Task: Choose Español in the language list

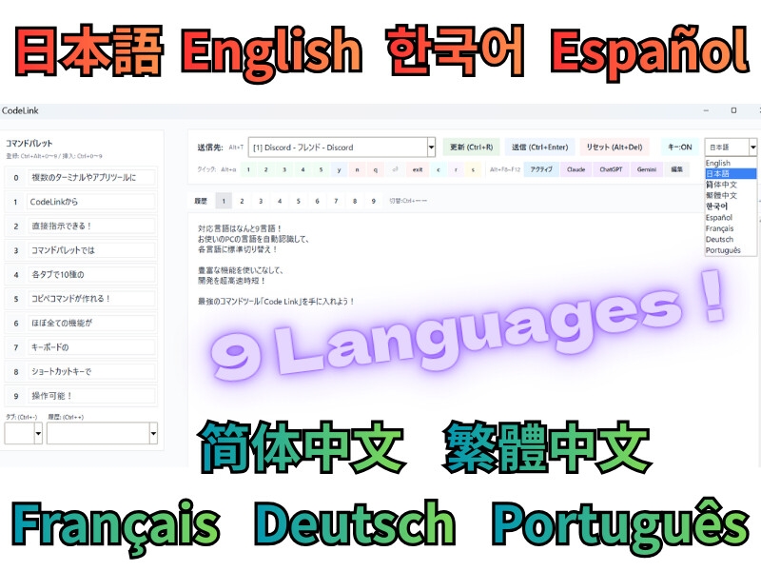Action: tap(720, 218)
